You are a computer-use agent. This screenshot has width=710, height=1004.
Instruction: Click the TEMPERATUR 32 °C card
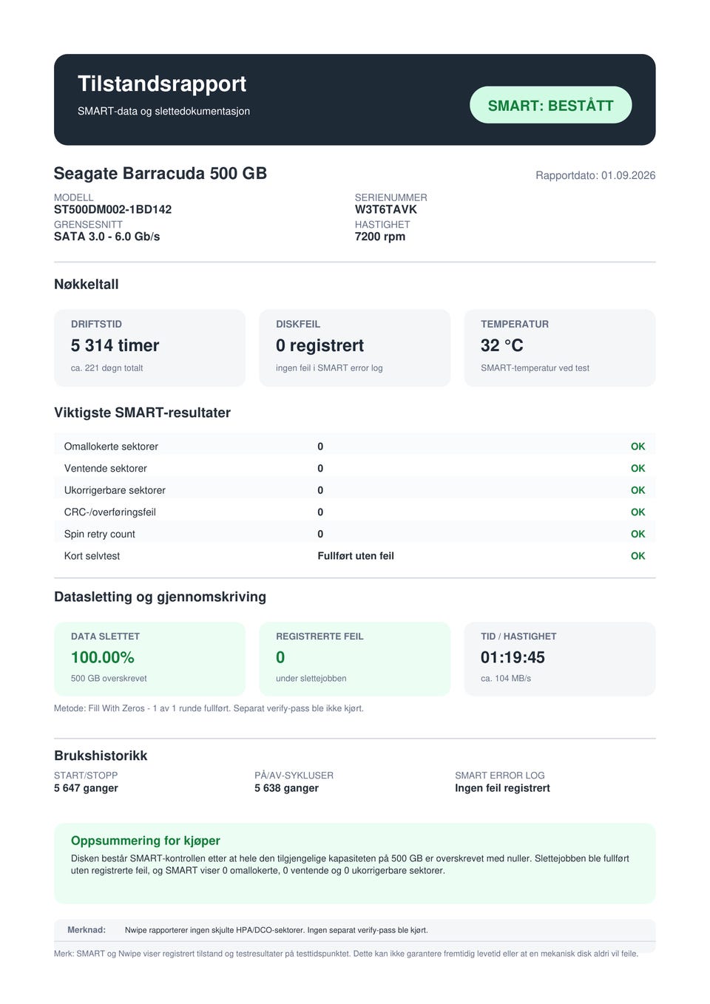point(560,347)
